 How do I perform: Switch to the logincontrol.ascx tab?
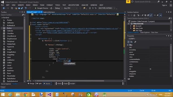pos(49,12)
